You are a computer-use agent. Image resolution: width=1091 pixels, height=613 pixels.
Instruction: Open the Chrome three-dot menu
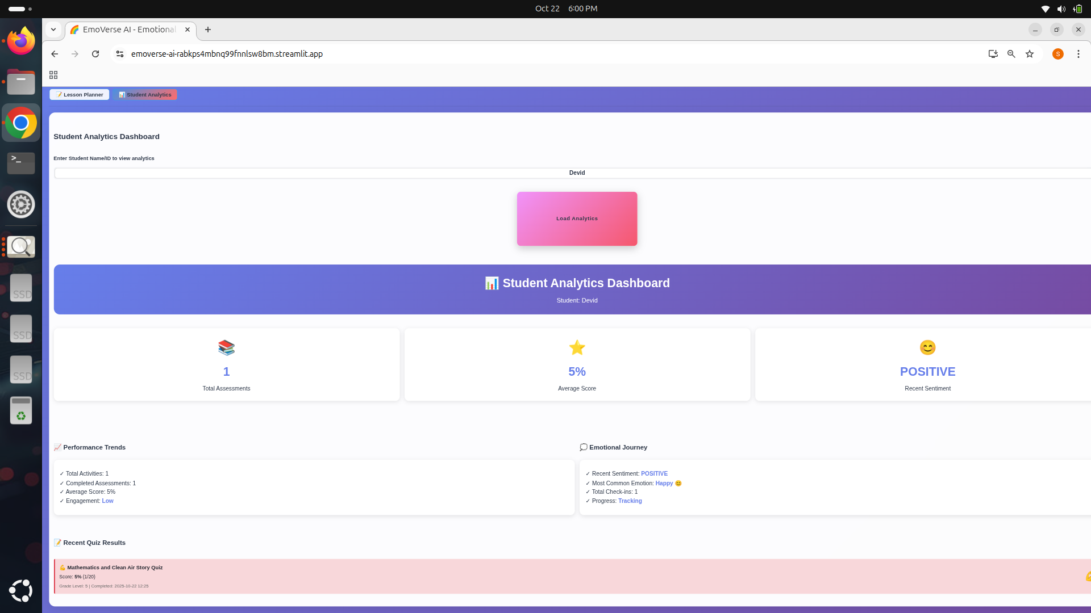click(1078, 54)
